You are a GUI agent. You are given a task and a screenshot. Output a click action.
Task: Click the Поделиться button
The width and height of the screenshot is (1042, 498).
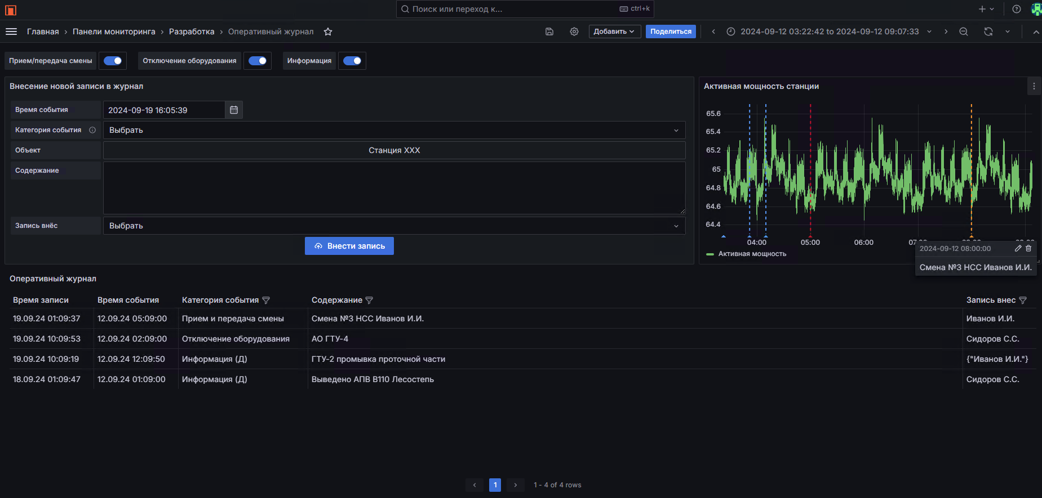click(671, 32)
